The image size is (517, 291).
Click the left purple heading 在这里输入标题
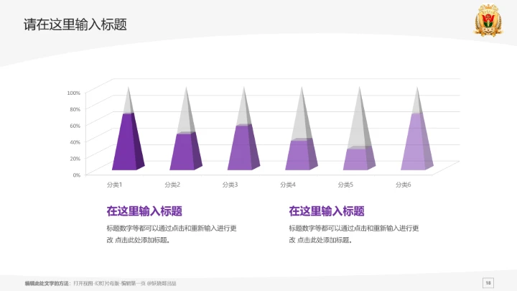pos(144,211)
